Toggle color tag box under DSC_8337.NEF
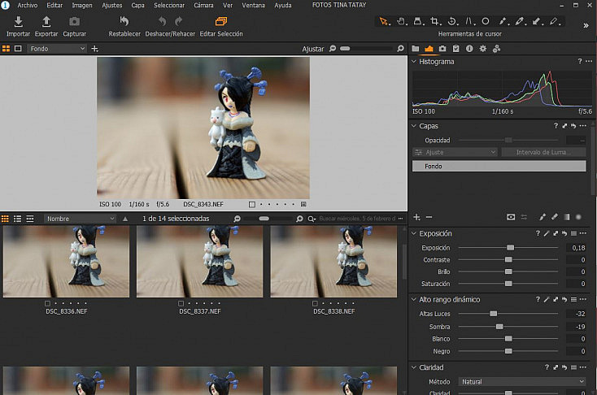 (181, 303)
